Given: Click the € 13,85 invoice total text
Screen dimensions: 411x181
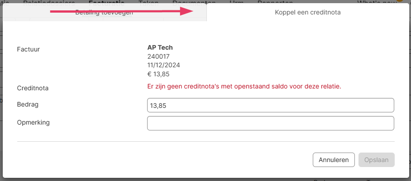Looking at the screenshot, I should click(x=158, y=74).
